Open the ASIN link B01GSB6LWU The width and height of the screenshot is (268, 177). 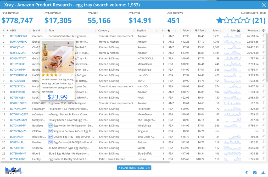coord(18,36)
